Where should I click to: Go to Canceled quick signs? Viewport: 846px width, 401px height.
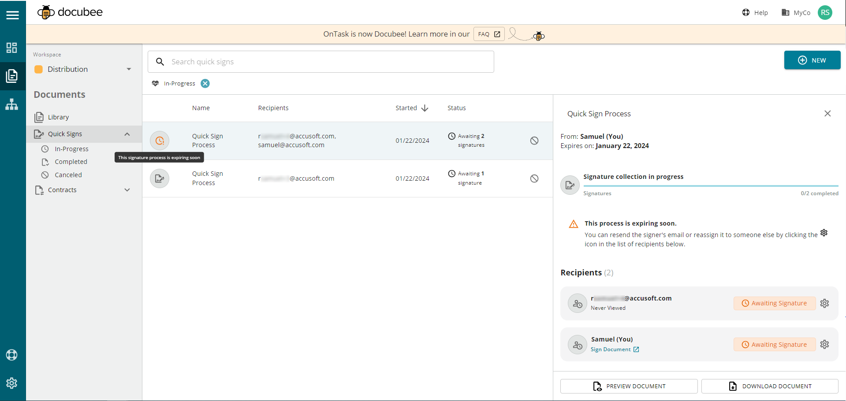coord(68,175)
